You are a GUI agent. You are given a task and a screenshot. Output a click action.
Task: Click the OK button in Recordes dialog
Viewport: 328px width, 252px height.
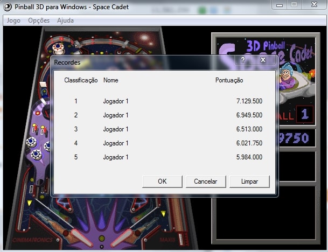tap(162, 181)
